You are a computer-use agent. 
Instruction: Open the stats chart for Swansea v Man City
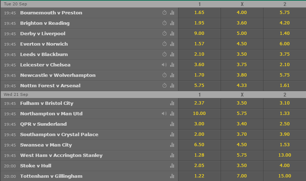click(172, 145)
